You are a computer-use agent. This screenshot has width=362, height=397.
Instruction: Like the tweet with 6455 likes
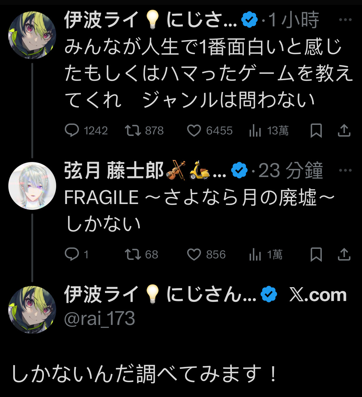(194, 131)
